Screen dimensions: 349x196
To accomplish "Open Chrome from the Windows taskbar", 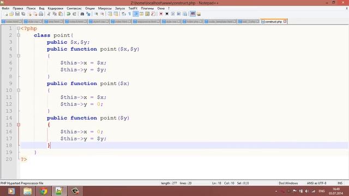I will coord(44,191).
